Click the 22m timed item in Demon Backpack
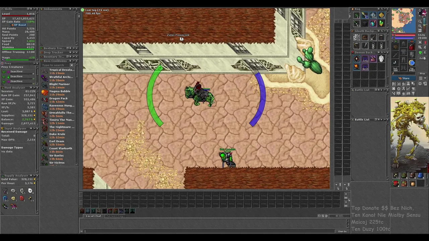The image size is (429, 241). (365, 59)
